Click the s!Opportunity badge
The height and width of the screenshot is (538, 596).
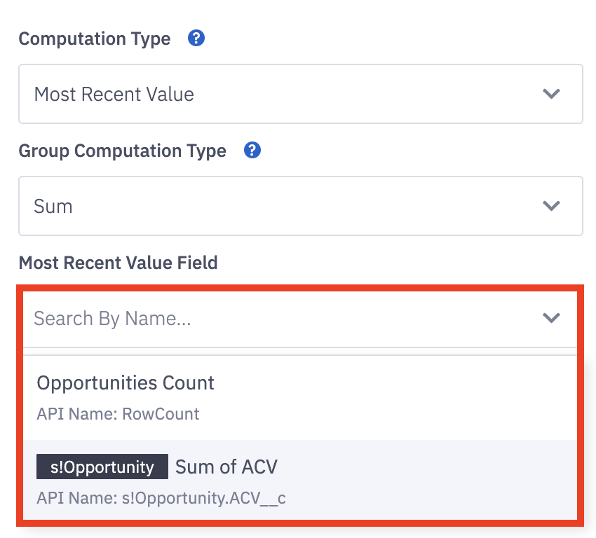(x=102, y=467)
